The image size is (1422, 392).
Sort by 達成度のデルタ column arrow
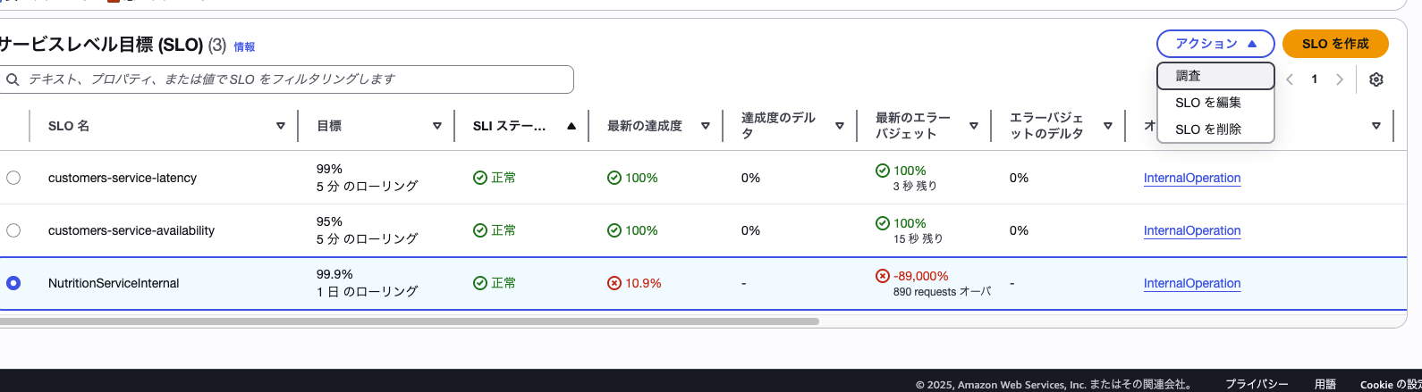(840, 126)
